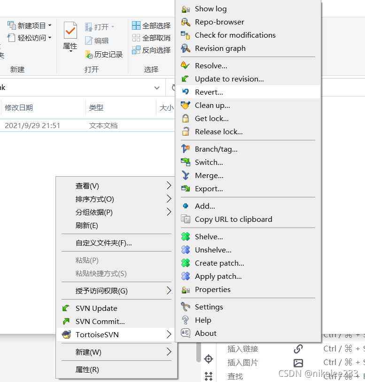
Task: Click the 插入链接 link icon in background window
Action: pyautogui.click(x=298, y=349)
